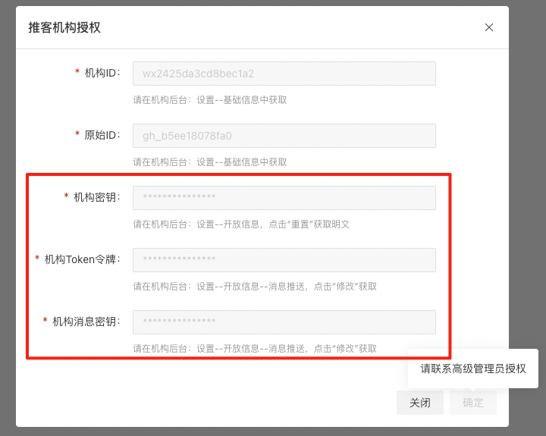Click the 机构ID input field
The image size is (546, 436).
[284, 74]
